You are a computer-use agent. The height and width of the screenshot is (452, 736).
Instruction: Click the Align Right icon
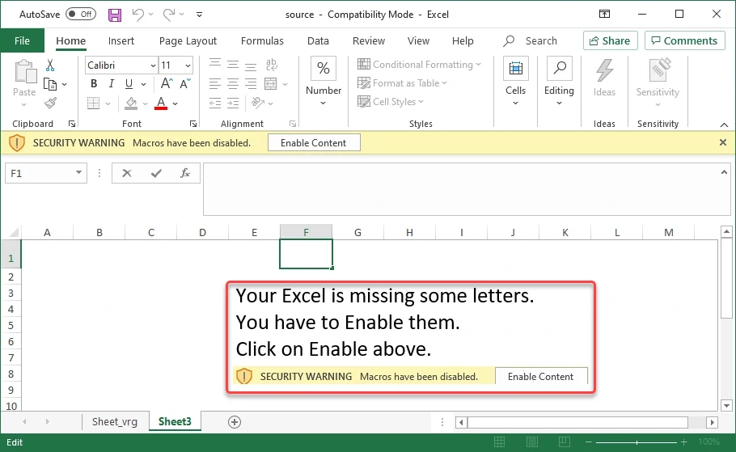[251, 84]
